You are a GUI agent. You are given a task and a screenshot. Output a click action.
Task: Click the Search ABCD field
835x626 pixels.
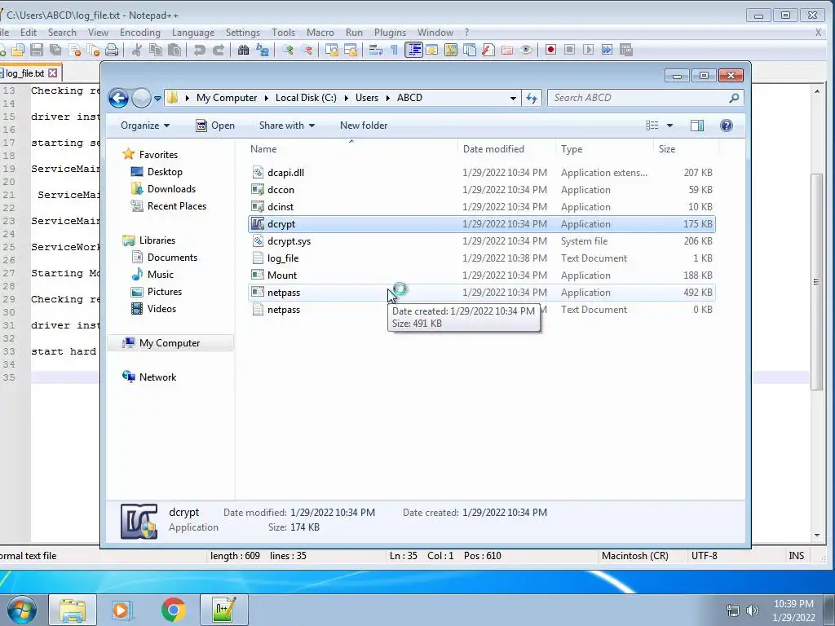pyautogui.click(x=645, y=98)
